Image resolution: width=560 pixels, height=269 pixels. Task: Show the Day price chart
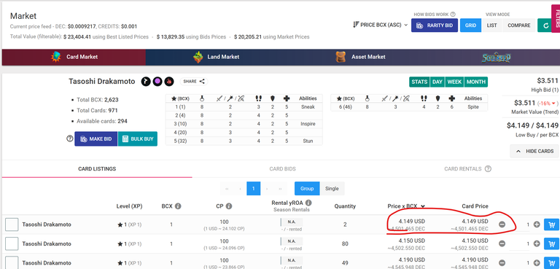click(x=437, y=82)
